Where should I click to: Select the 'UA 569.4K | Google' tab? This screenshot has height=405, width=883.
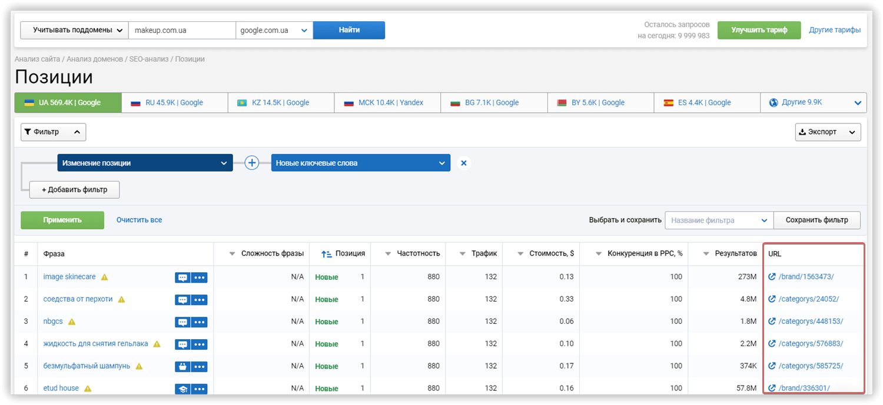click(x=68, y=102)
